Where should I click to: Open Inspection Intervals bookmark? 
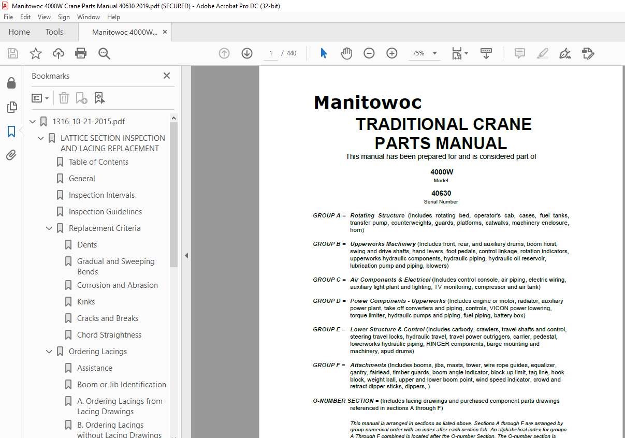101,195
